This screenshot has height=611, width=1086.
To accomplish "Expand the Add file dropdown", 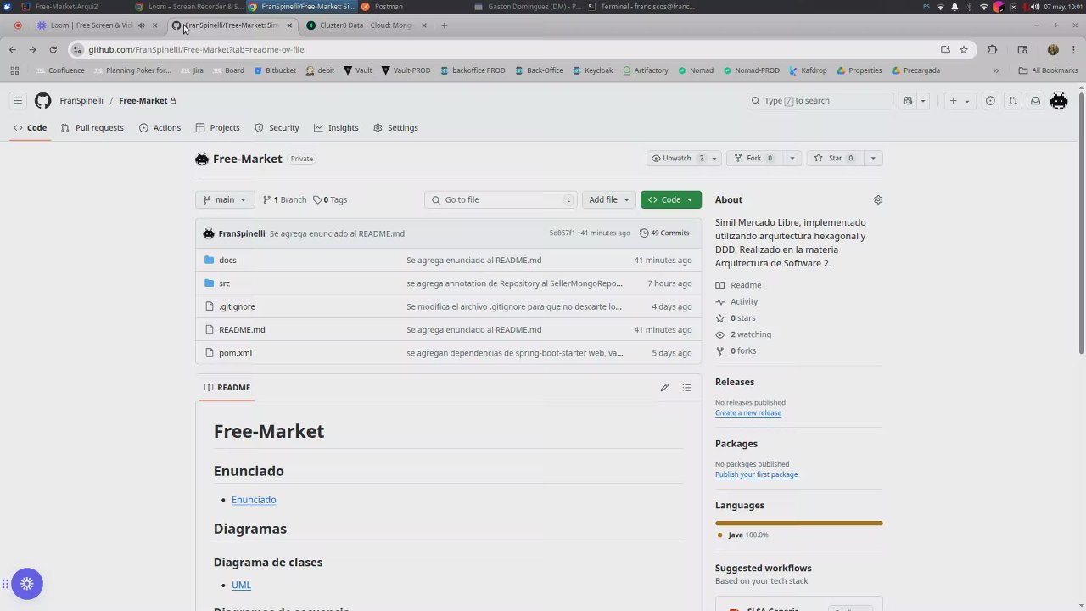I will tap(608, 199).
